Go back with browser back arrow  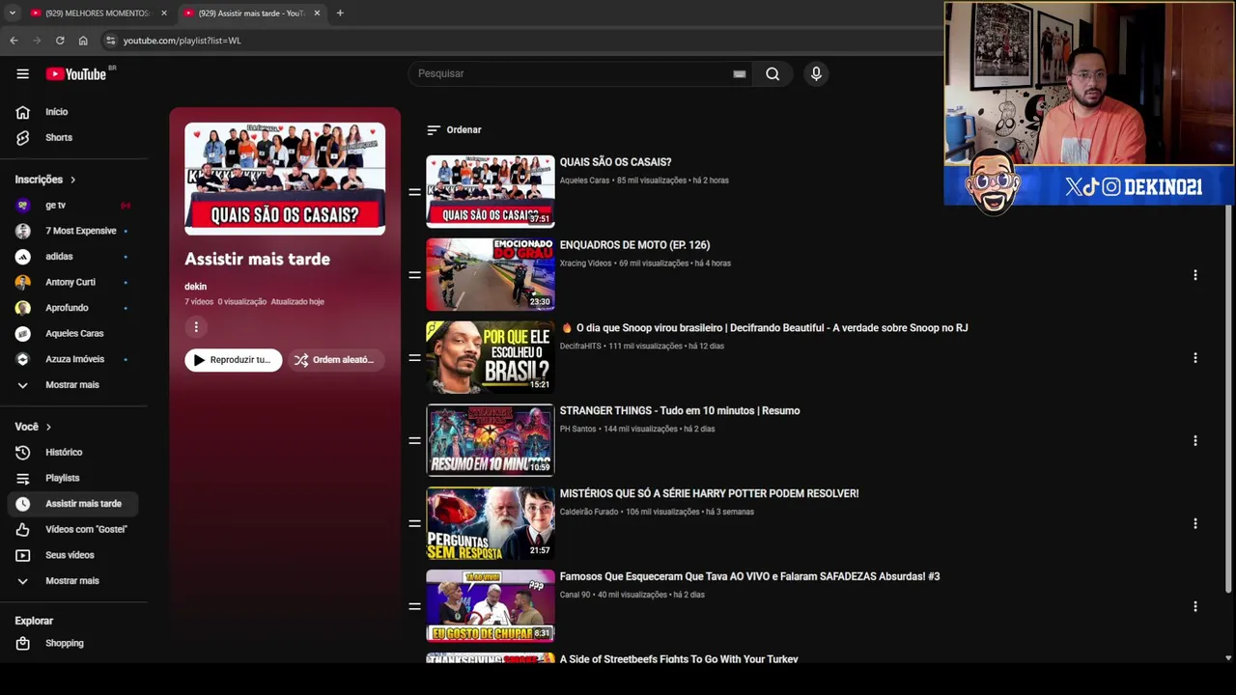pos(14,41)
